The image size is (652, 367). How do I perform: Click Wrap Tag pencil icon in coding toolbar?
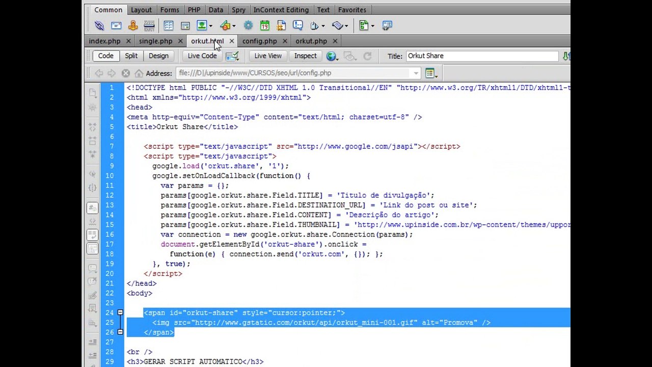[x=92, y=295]
